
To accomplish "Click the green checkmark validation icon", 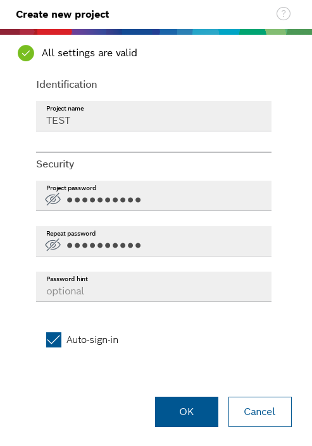I will (x=26, y=53).
